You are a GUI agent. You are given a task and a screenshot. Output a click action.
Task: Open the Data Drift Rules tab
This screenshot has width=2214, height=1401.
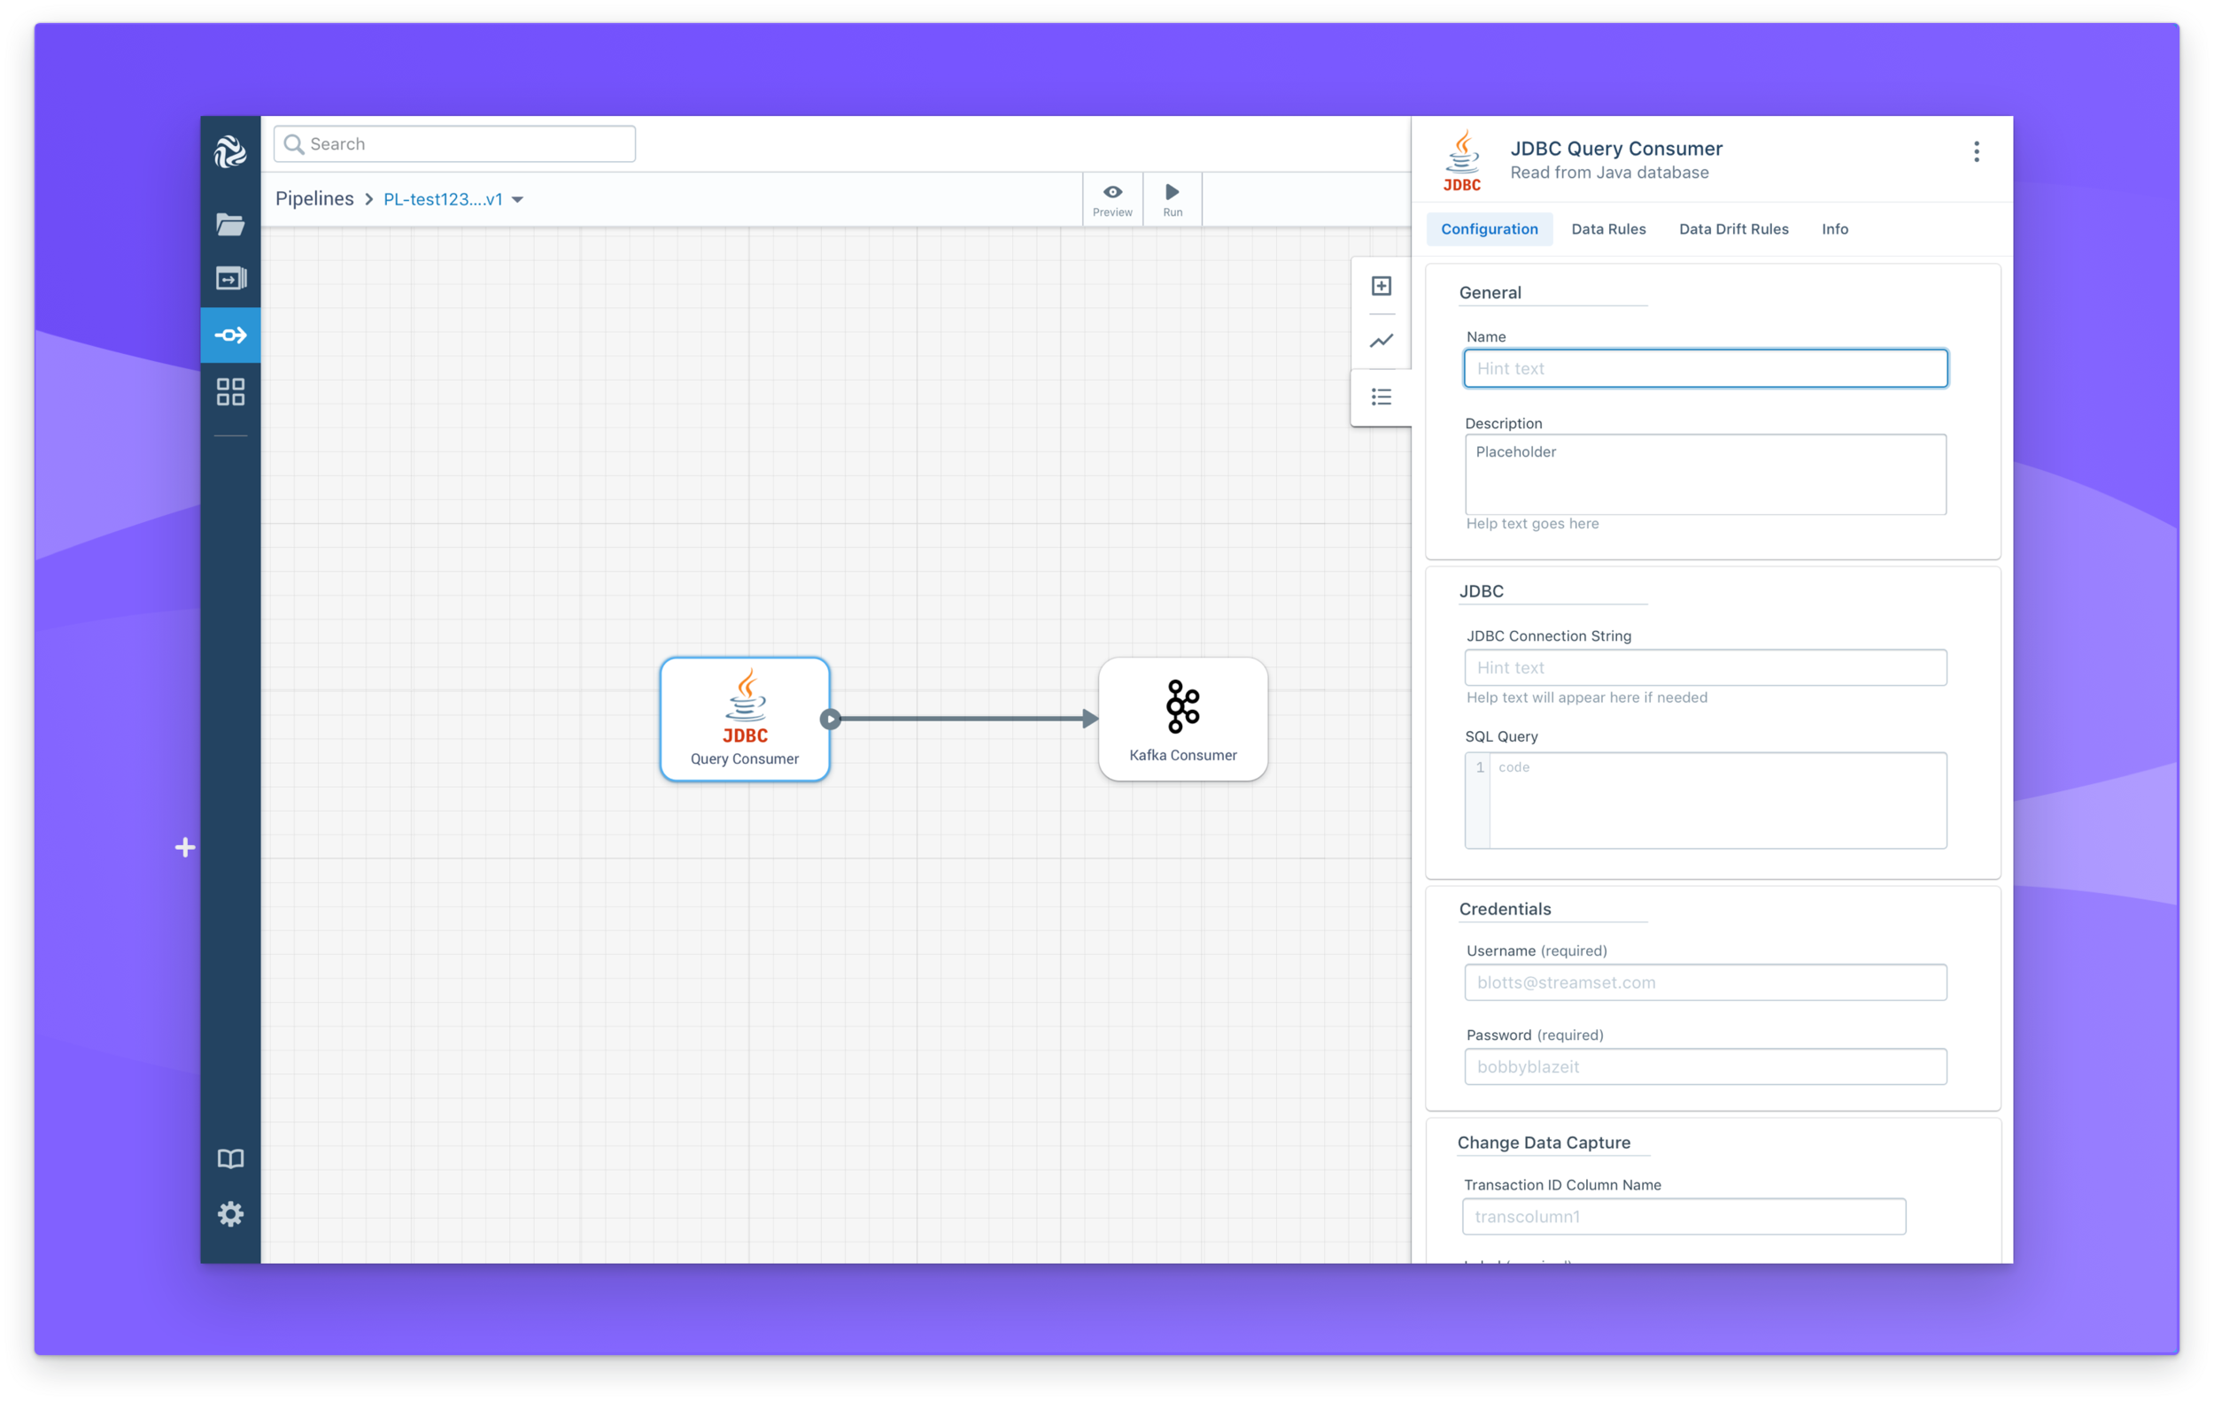pyautogui.click(x=1733, y=228)
